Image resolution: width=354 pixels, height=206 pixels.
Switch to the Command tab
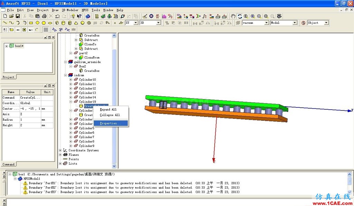click(9, 164)
